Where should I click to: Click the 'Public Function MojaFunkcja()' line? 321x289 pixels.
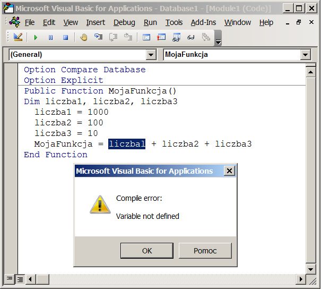click(x=100, y=91)
